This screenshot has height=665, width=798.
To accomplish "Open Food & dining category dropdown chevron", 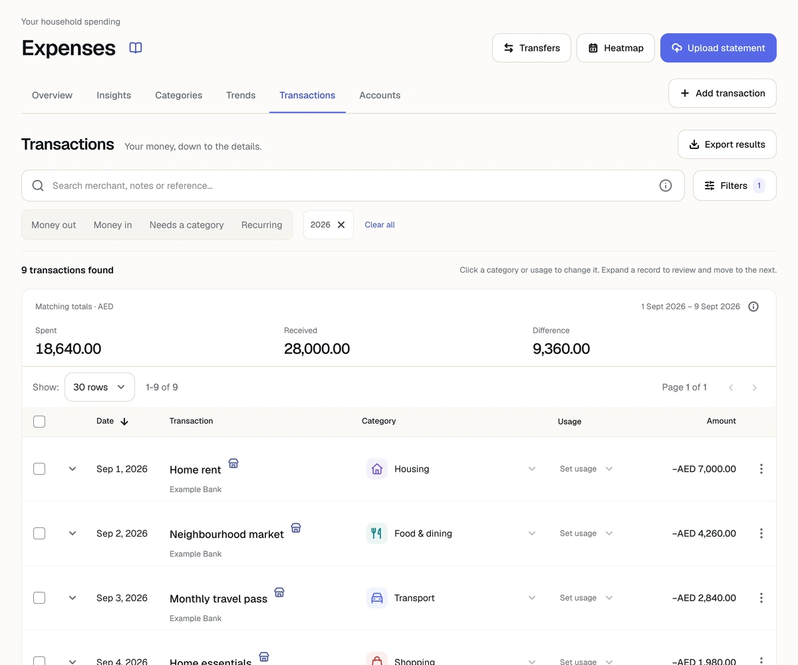I will pos(532,533).
